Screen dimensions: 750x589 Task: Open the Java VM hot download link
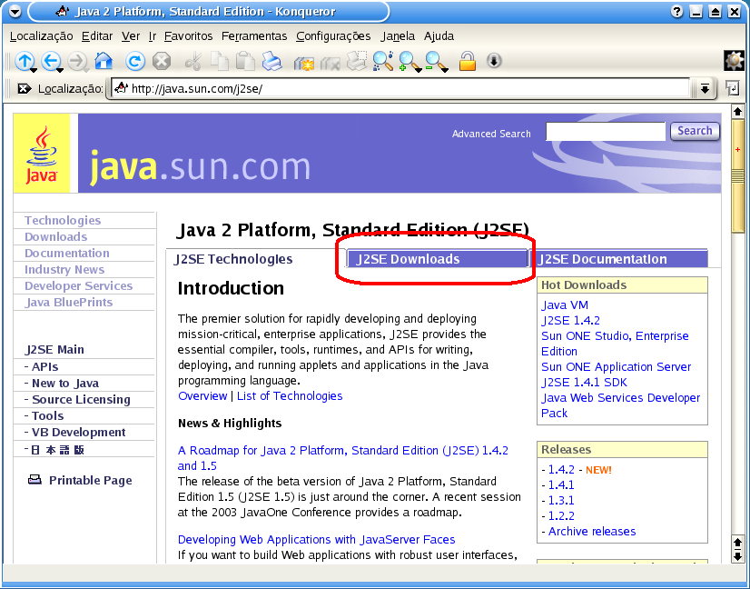[x=565, y=305]
